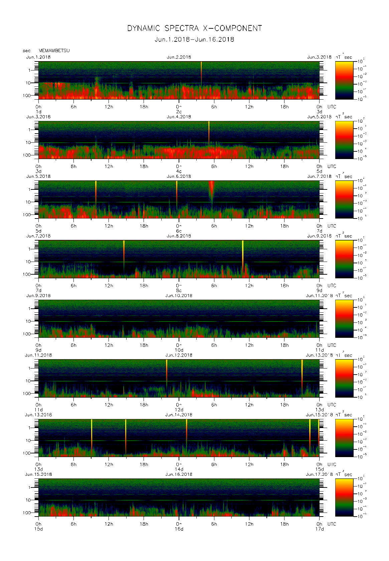Open the Jun.11–Jun.13 spectrogram panel
The height and width of the screenshot is (561, 389).
[179, 378]
